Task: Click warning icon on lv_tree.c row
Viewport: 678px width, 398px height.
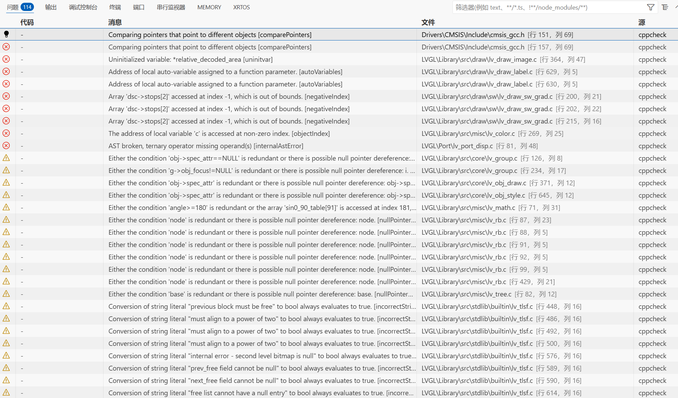Action: tap(6, 294)
